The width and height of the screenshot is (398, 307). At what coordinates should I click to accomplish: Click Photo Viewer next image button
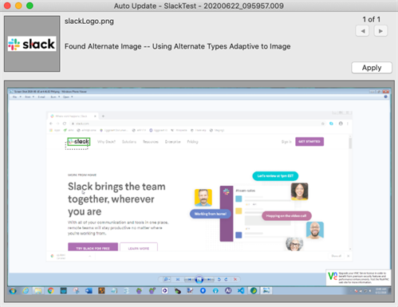[209, 279]
